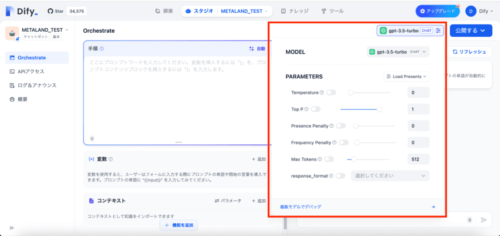Click Max Tokens help icon
The image size is (500, 236).
click(319, 159)
